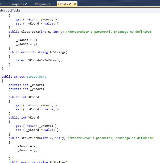This screenshot has height=163, width=160.
Task: Click the comment after the classTocka constructor
Action: coord(108,32)
